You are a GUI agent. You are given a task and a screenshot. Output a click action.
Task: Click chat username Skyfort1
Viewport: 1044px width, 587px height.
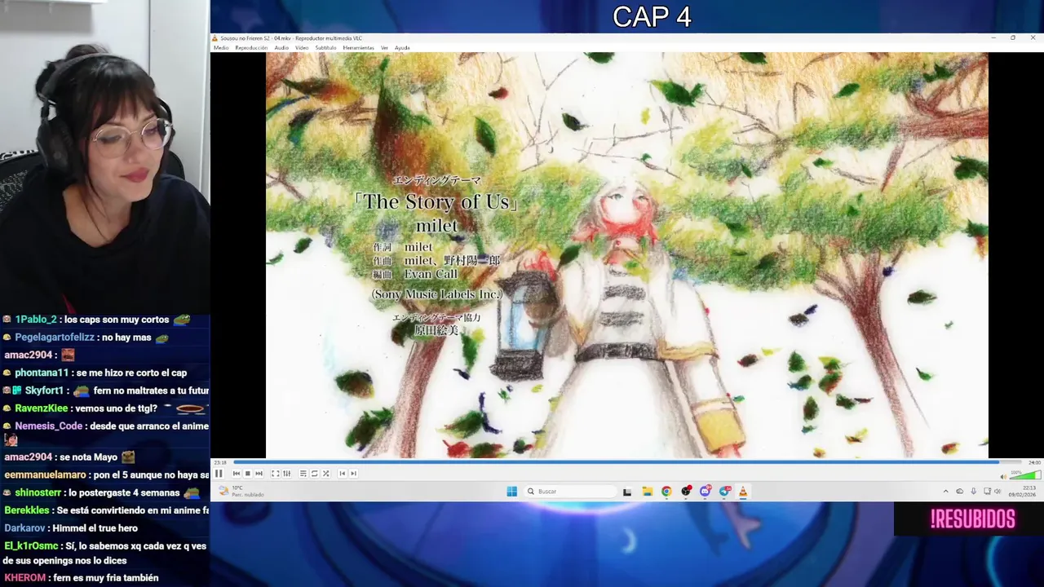pyautogui.click(x=44, y=391)
